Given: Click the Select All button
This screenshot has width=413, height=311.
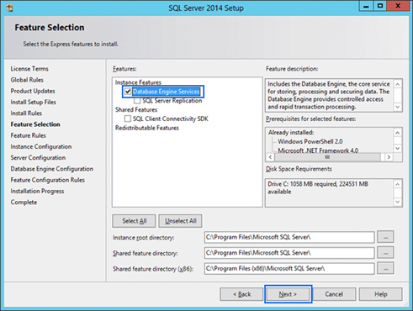Looking at the screenshot, I should tap(134, 221).
